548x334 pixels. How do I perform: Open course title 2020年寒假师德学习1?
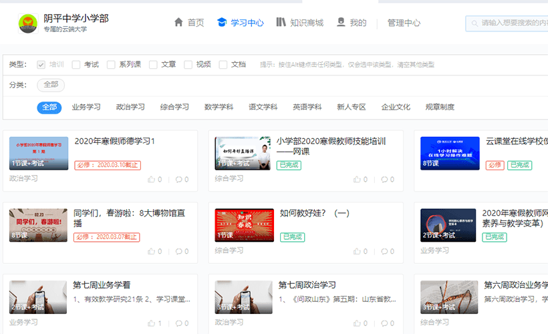pos(114,141)
